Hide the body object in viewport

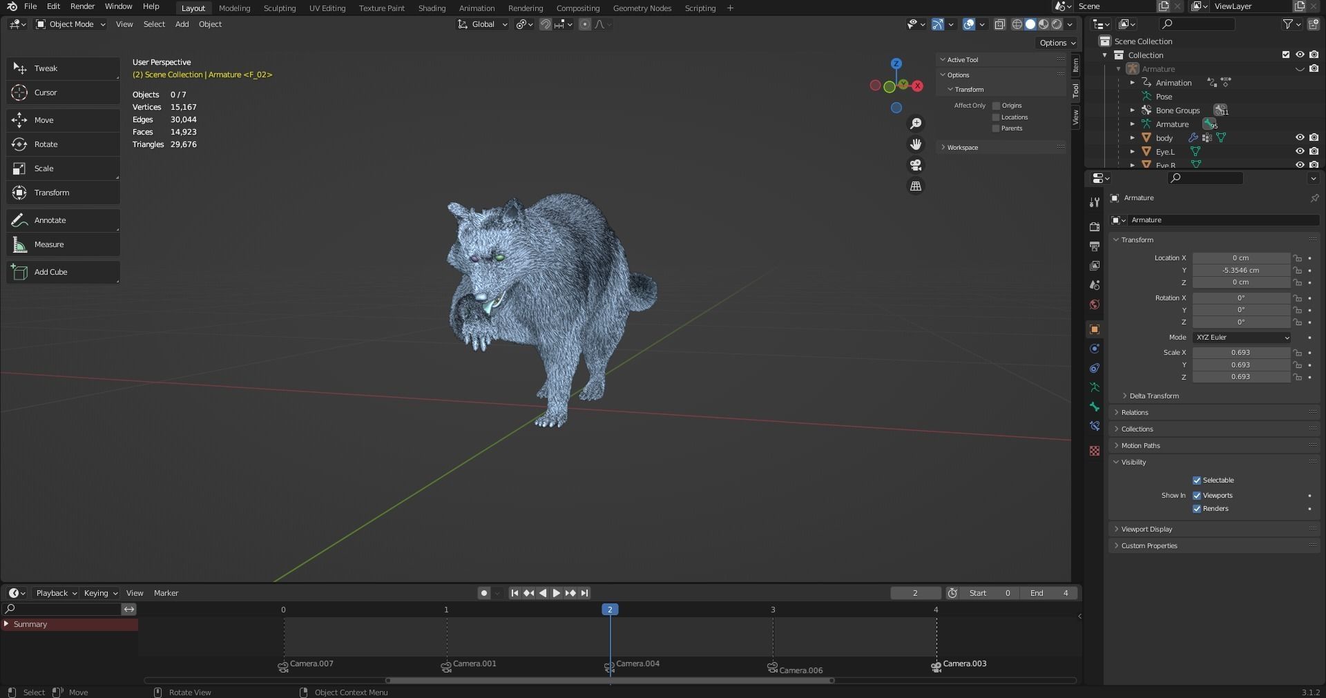(1300, 138)
